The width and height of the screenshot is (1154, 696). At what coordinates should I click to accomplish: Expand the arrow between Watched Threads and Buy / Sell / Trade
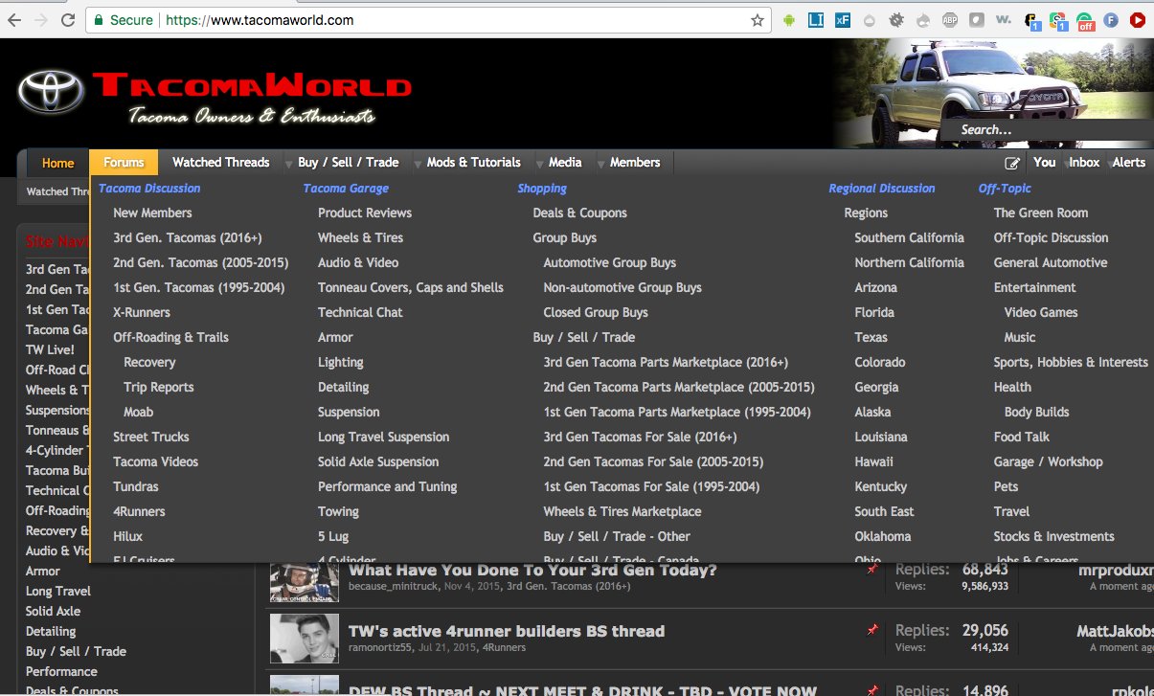point(288,164)
